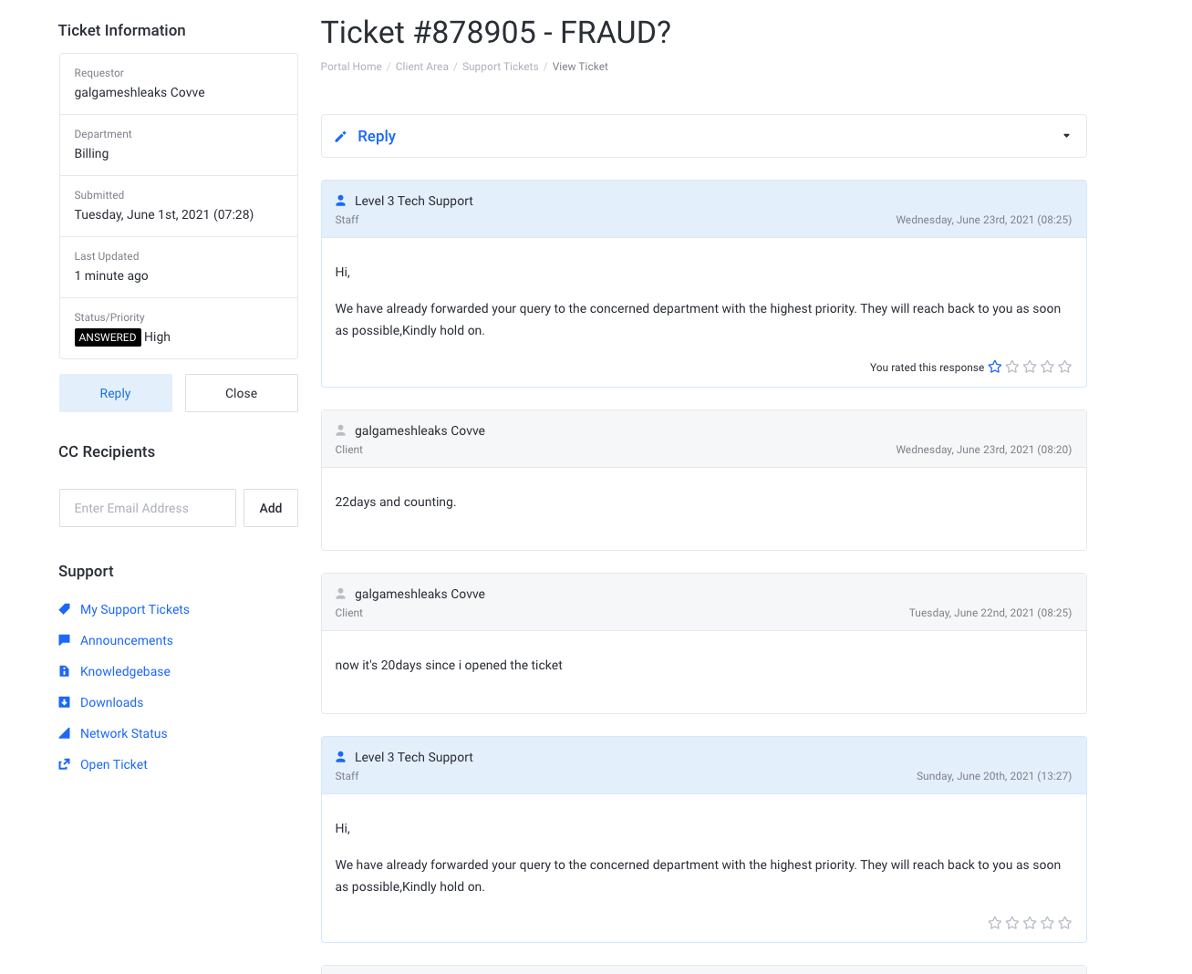Give June 20th staff response five stars

1064,923
